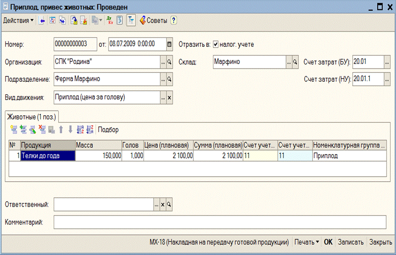Screen dimensions: 396x255
Task: Open the Действия dropdown menu
Action: coord(18,21)
